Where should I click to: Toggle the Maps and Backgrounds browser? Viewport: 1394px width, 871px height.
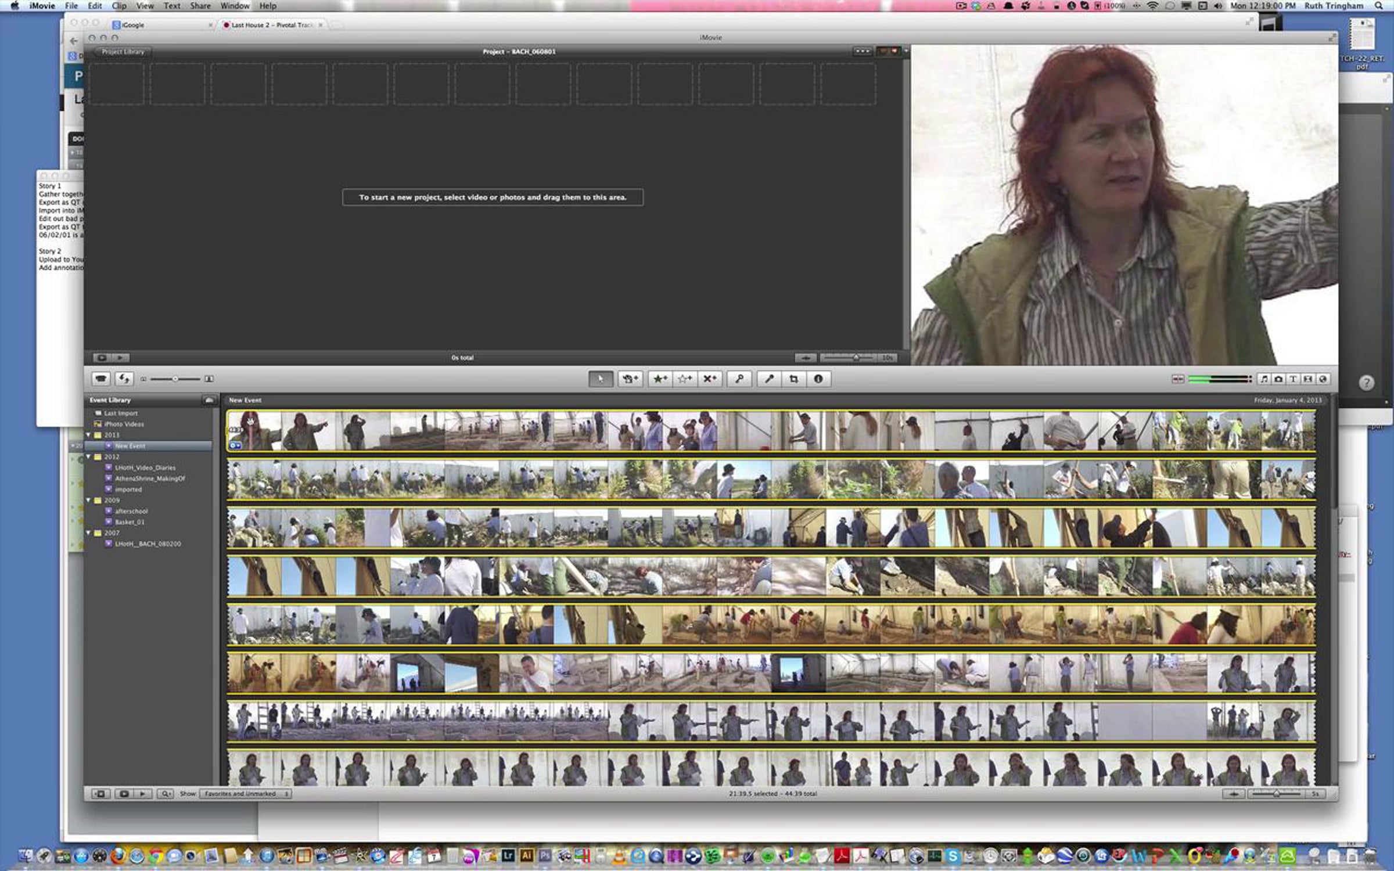(1323, 379)
